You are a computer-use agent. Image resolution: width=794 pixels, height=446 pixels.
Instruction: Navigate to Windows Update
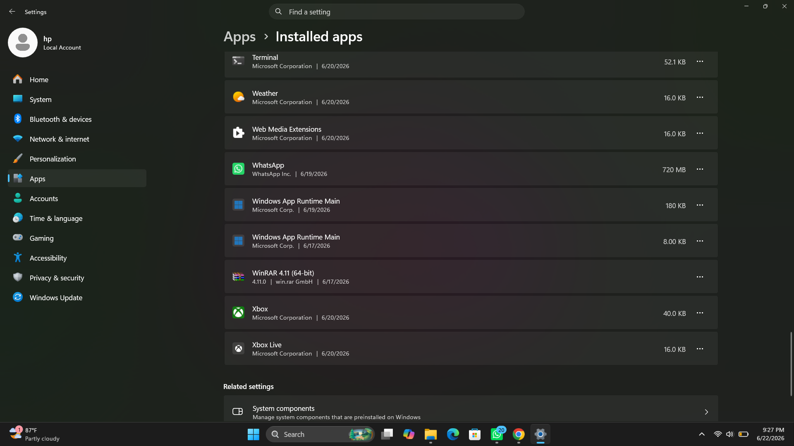point(77,297)
